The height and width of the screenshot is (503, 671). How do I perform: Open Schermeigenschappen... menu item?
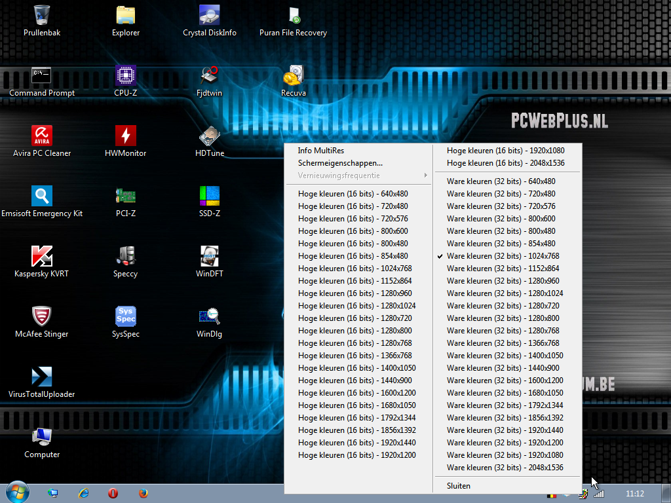click(340, 163)
